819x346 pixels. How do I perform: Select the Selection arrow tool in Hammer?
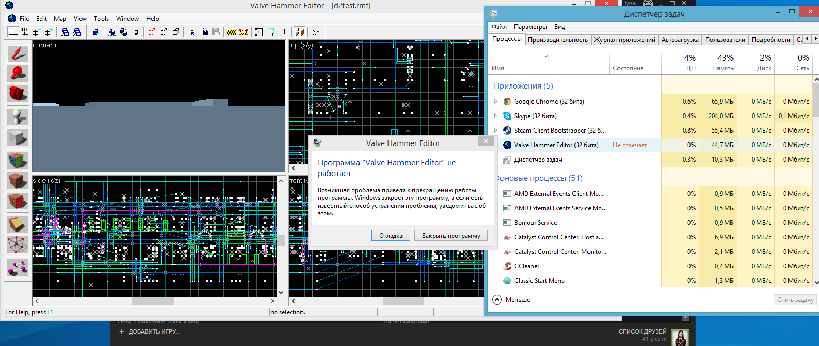[x=18, y=53]
